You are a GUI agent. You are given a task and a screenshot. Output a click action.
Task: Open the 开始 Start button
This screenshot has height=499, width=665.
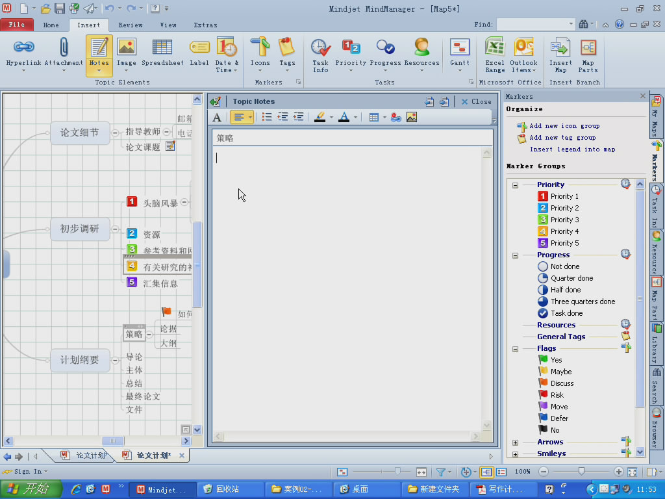31,489
